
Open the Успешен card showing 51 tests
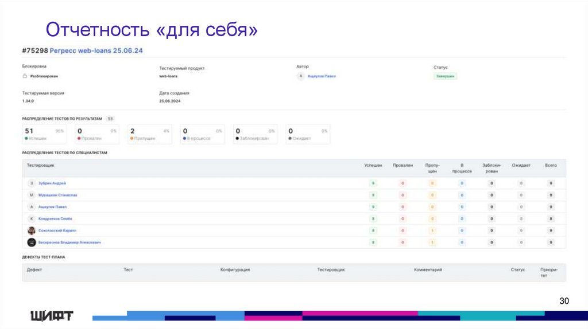coord(44,134)
